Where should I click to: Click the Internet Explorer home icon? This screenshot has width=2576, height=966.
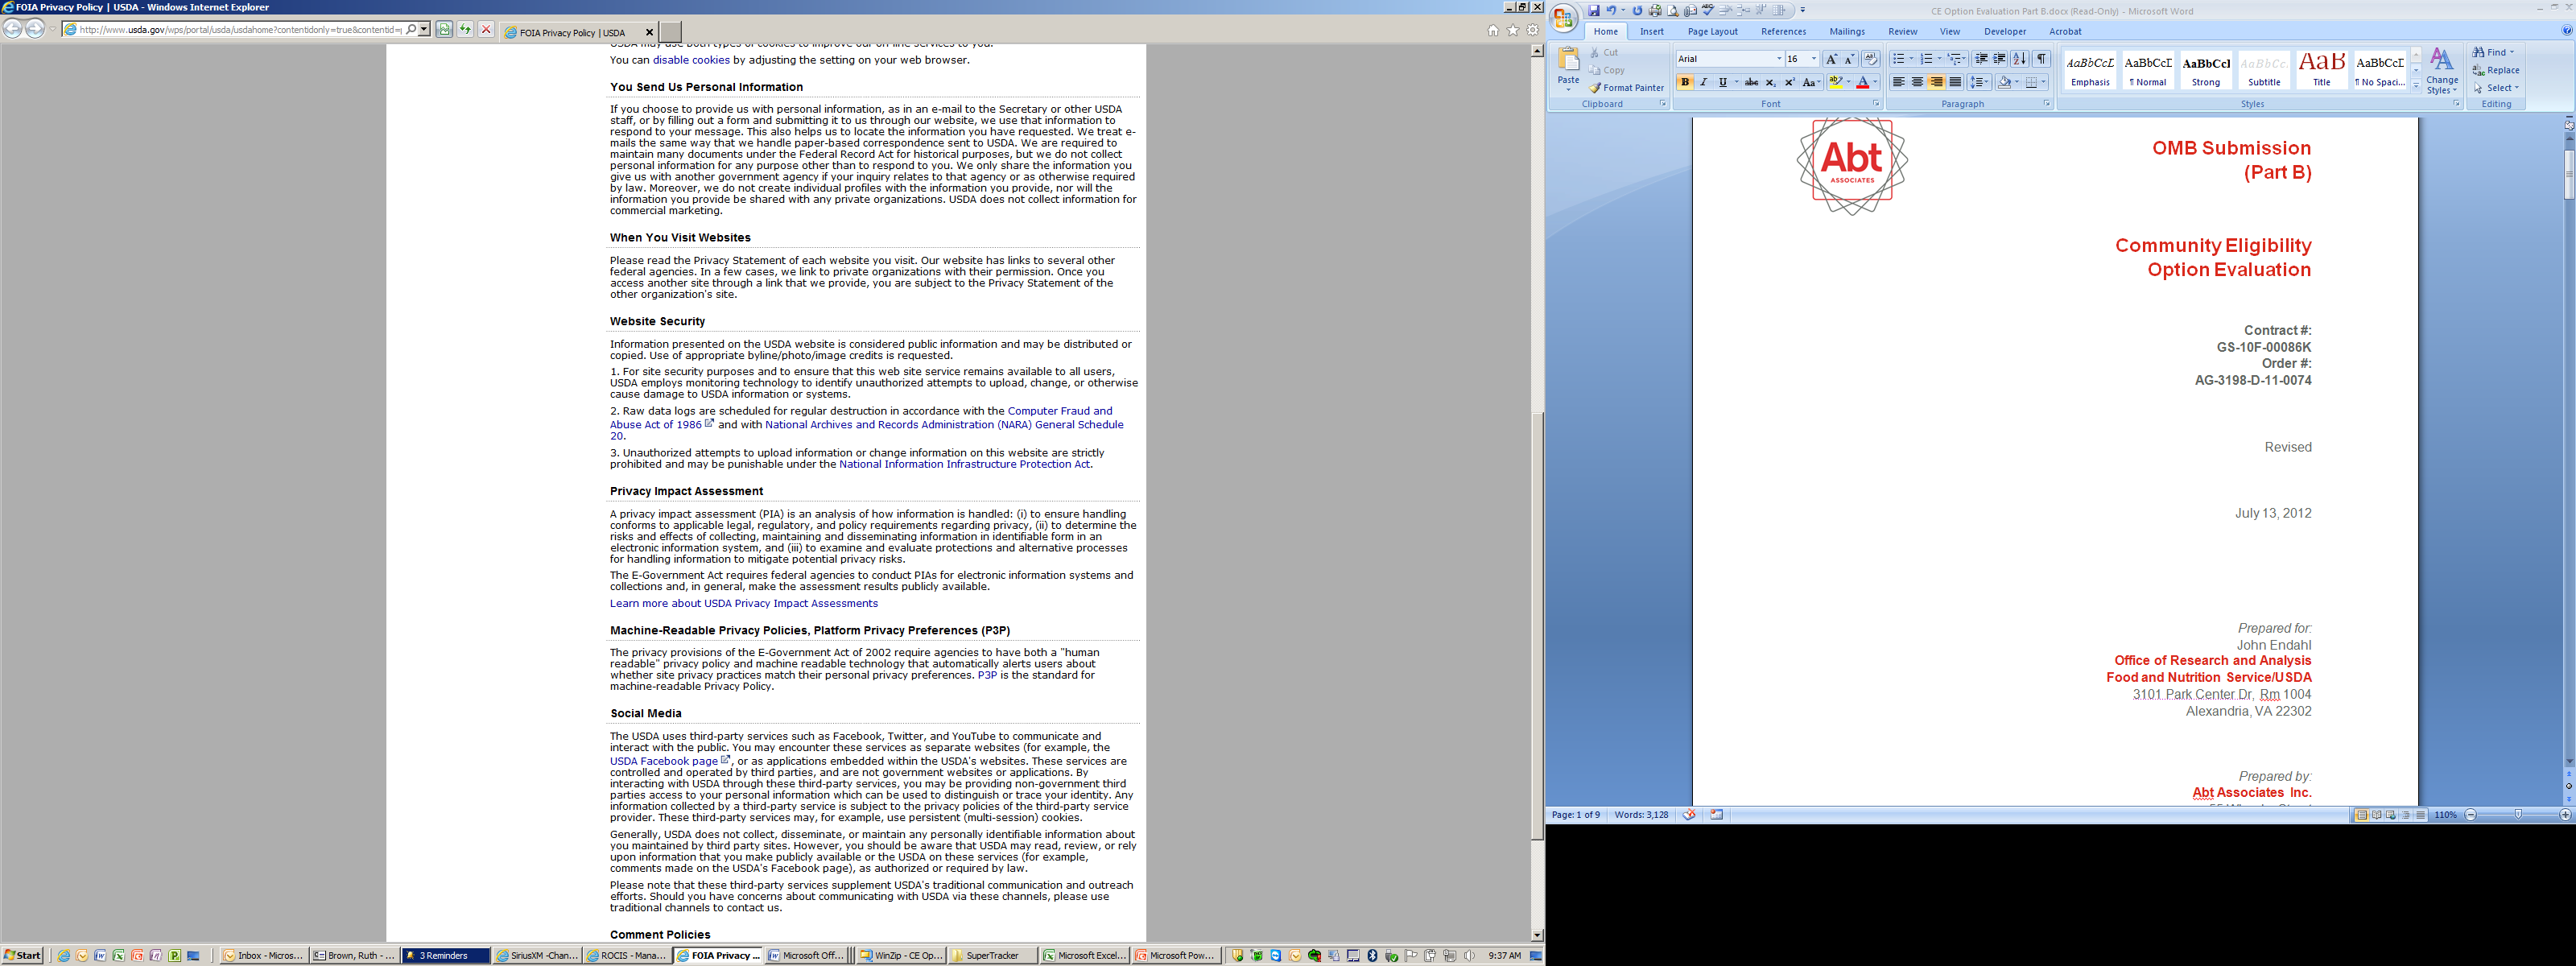[1492, 31]
